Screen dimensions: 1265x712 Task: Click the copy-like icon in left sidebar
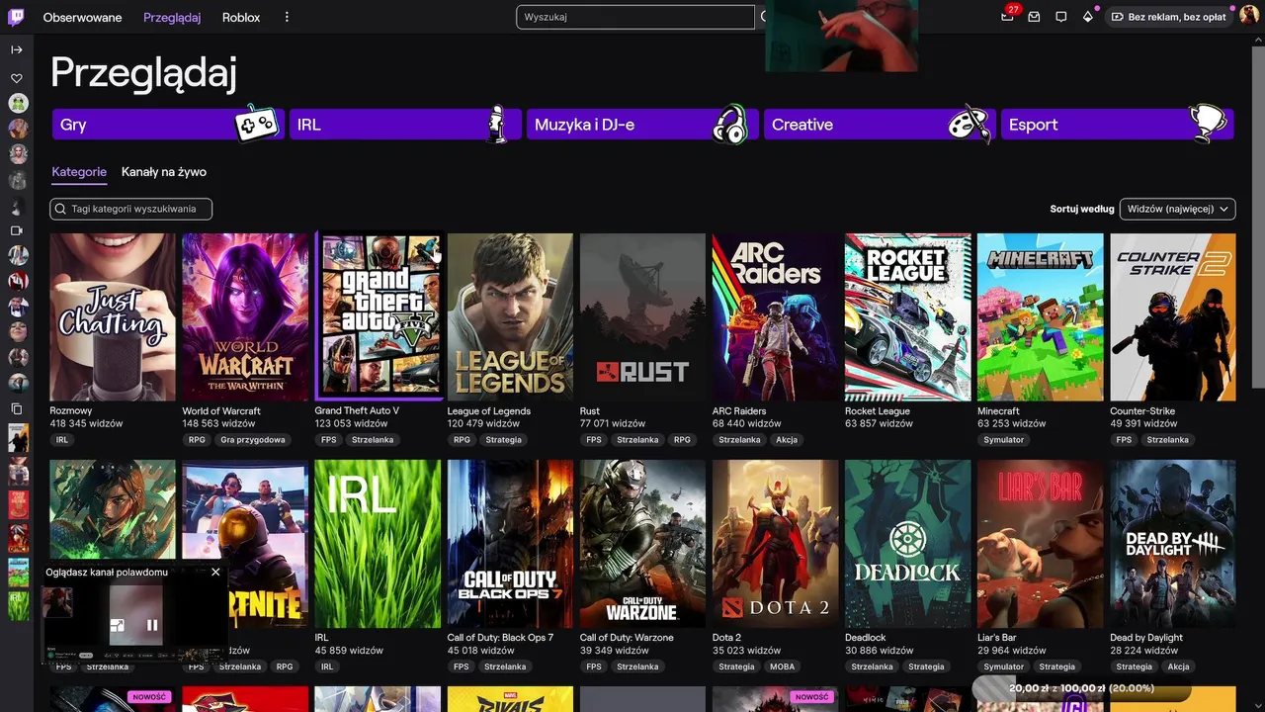[x=17, y=408]
